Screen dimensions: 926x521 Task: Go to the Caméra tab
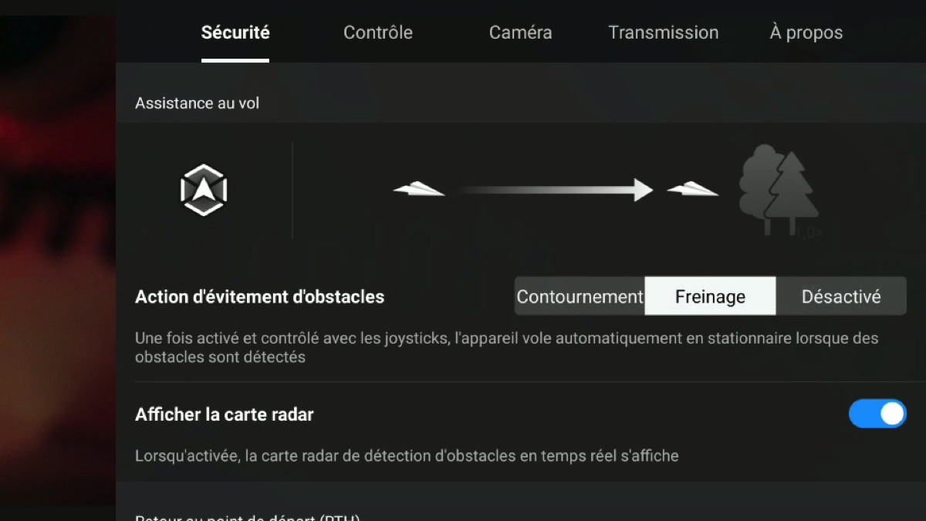tap(521, 32)
